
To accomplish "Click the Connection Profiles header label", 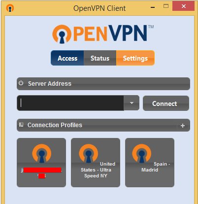I will (x=55, y=125).
